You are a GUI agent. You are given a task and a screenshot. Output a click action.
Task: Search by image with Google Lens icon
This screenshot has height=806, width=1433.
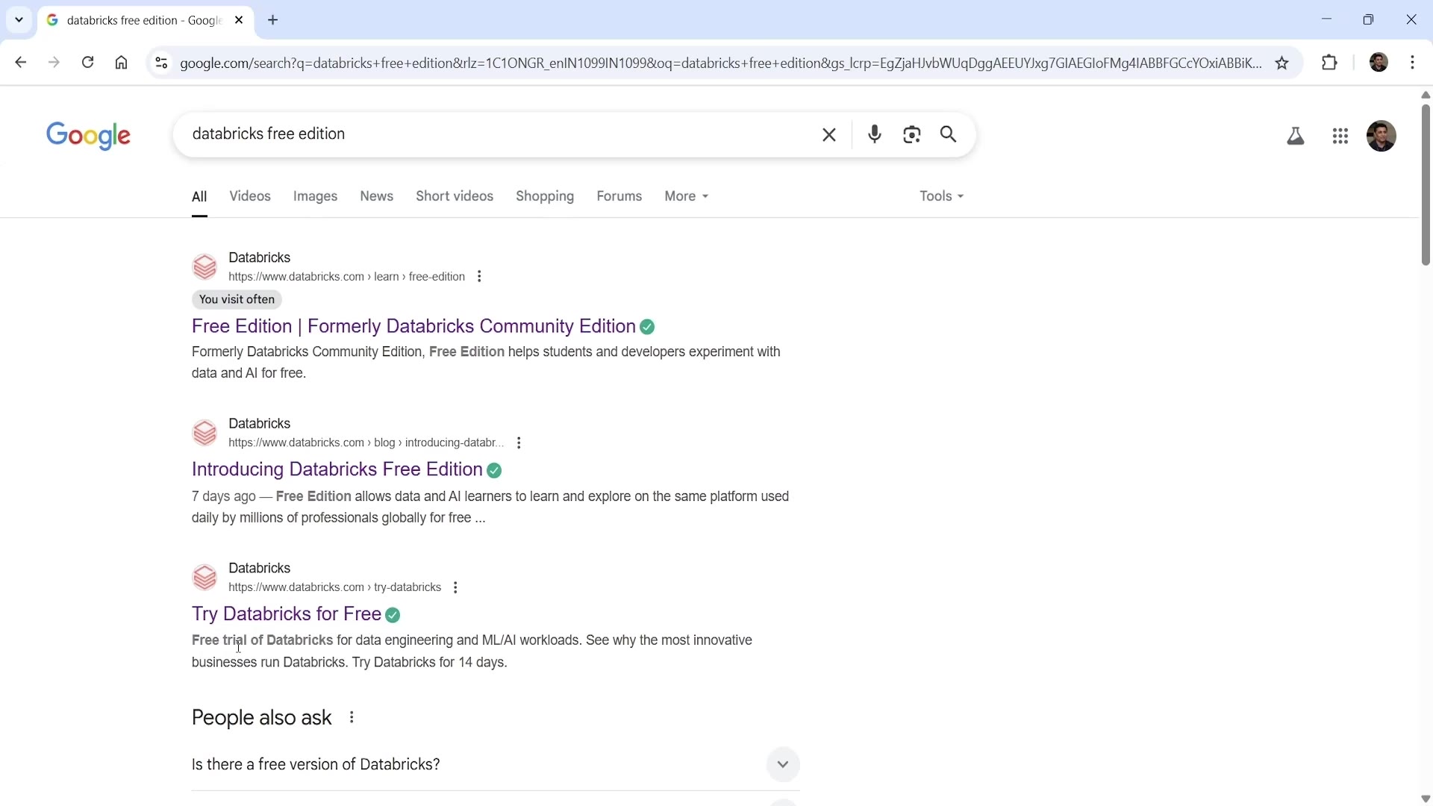click(x=912, y=135)
